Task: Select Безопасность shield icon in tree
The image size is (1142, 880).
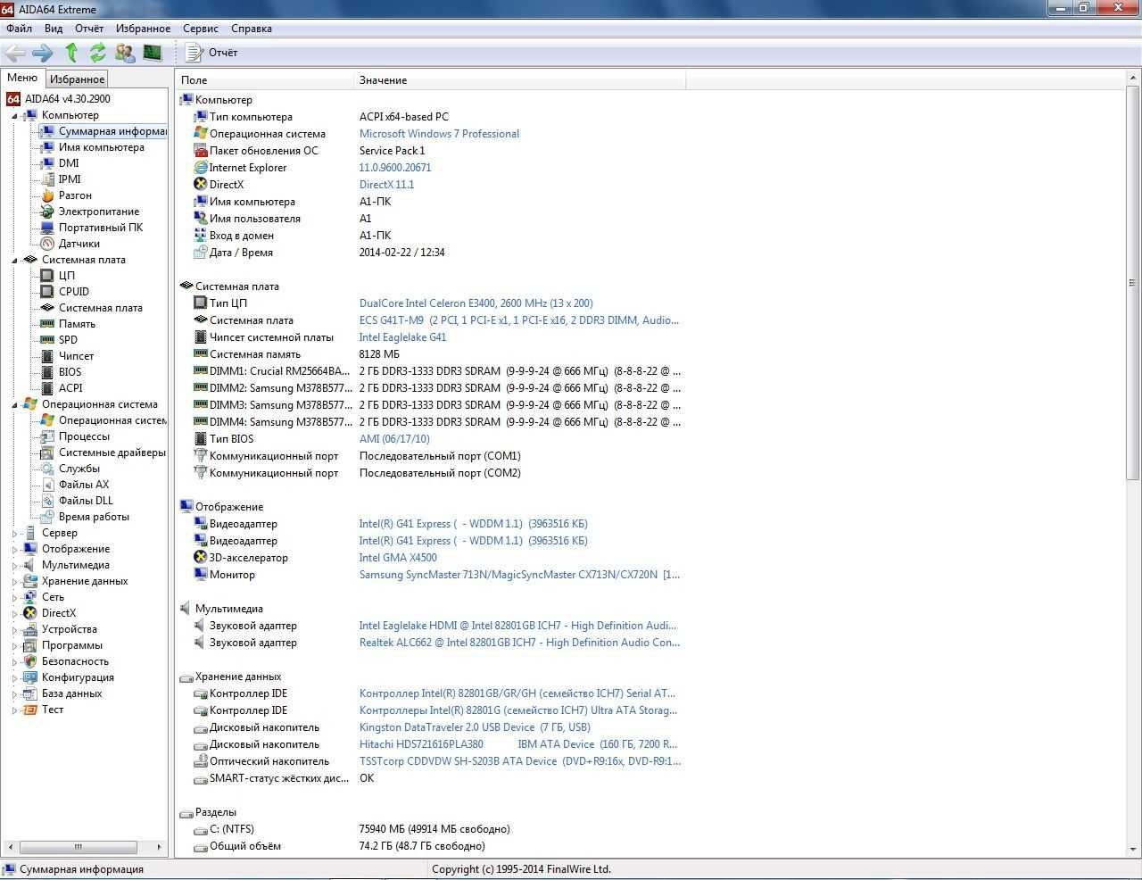Action: pyautogui.click(x=30, y=661)
